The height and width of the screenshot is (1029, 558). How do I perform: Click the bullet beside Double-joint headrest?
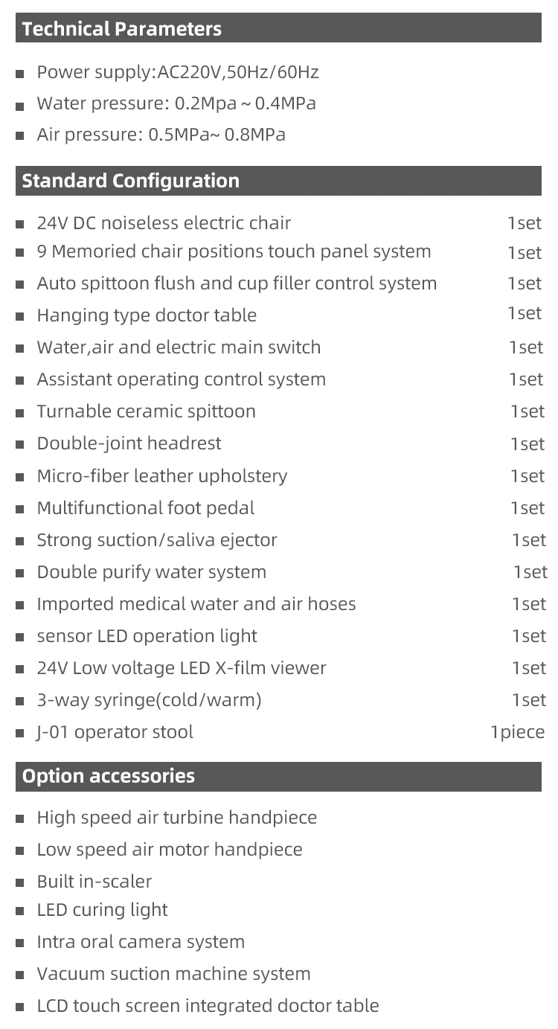coord(20,445)
